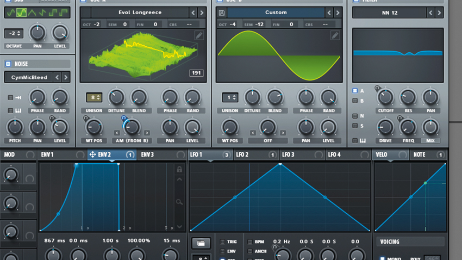Image resolution: width=462 pixels, height=260 pixels.
Task: Open the Evol Longreece wavetable menu
Action: click(x=140, y=13)
